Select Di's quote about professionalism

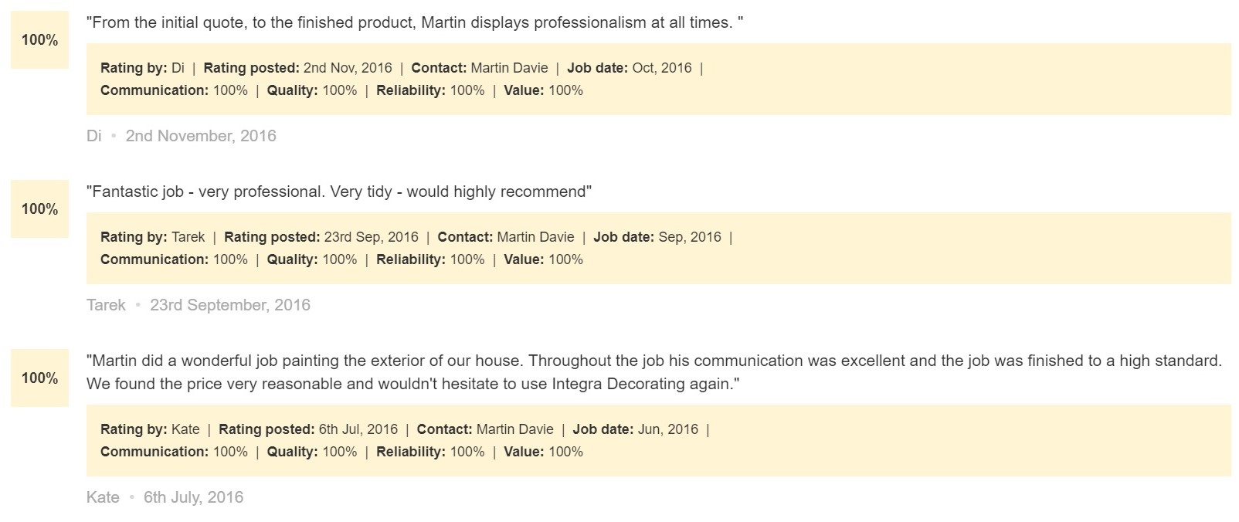pos(415,22)
